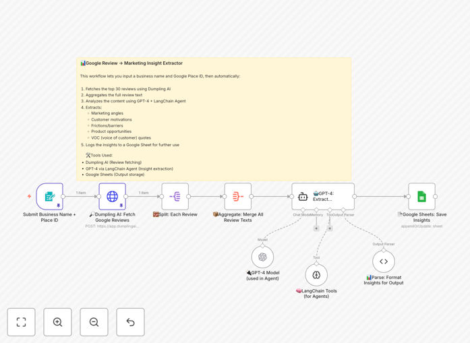Click the line 'Aggregates the full review text'
470x343 pixels.
pyautogui.click(x=114, y=95)
